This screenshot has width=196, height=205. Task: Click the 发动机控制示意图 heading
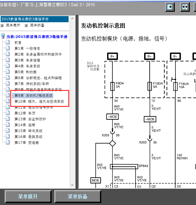tap(103, 26)
